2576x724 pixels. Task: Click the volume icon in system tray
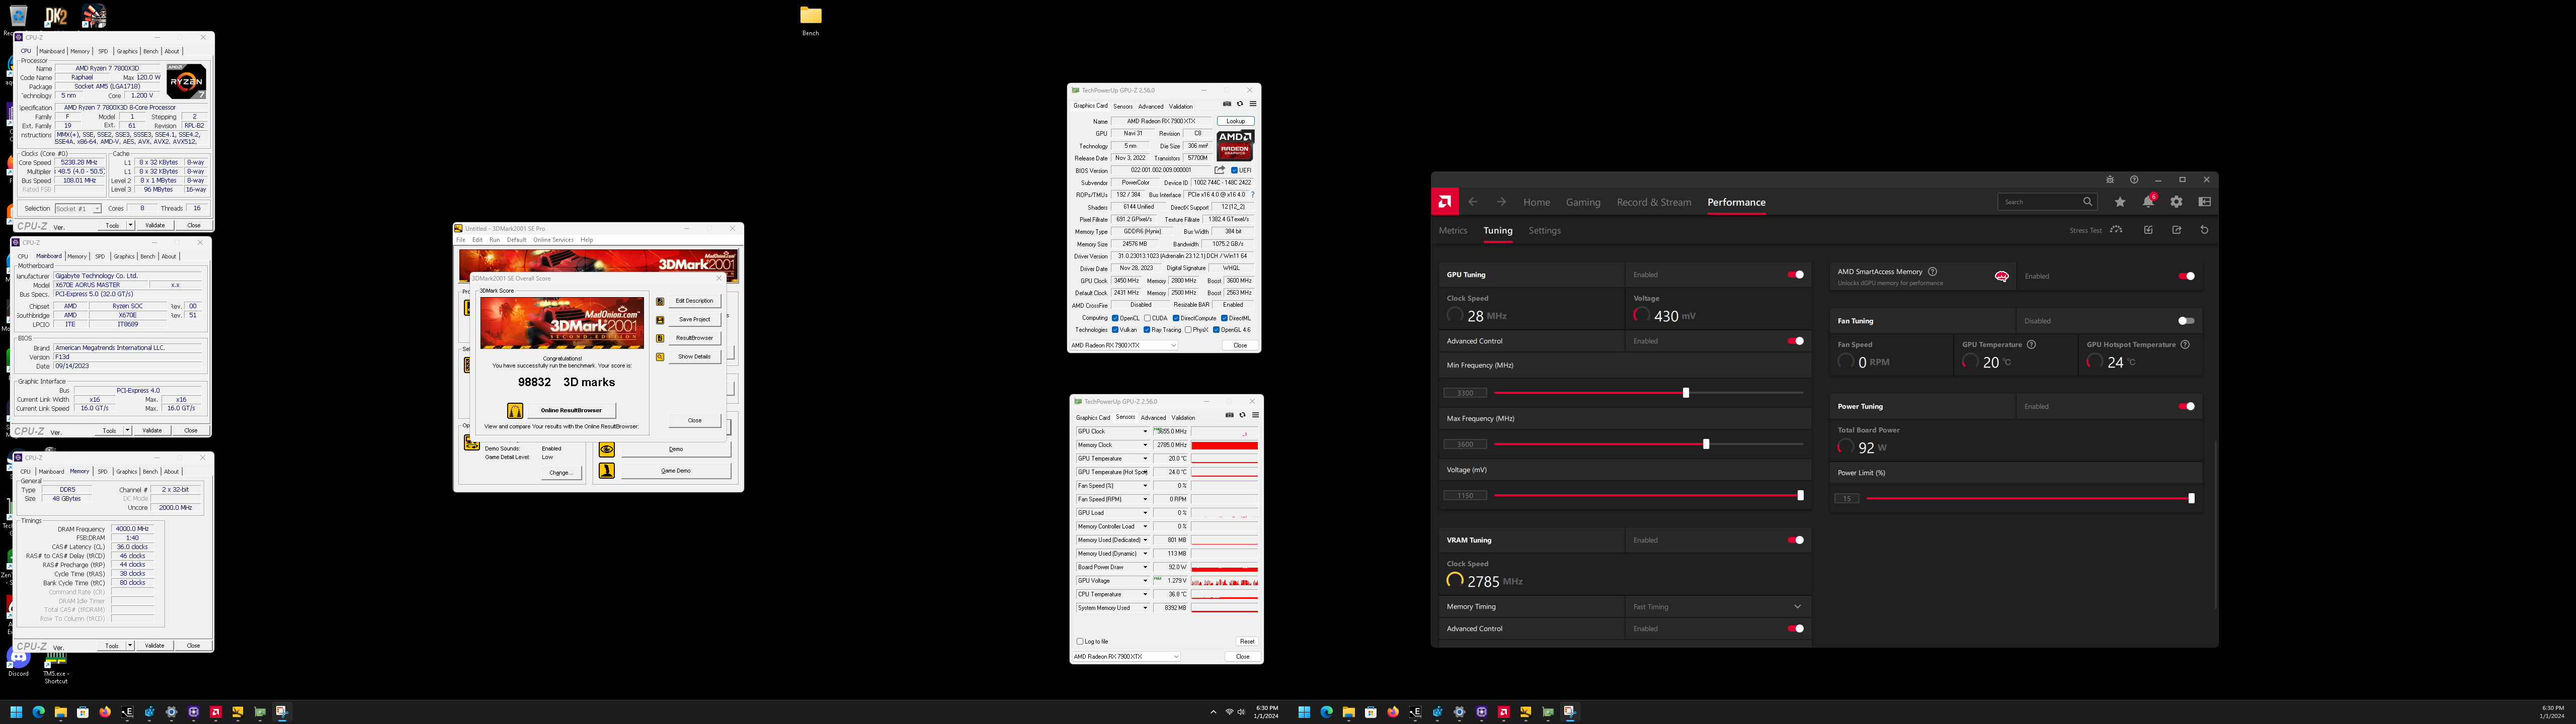point(1241,712)
